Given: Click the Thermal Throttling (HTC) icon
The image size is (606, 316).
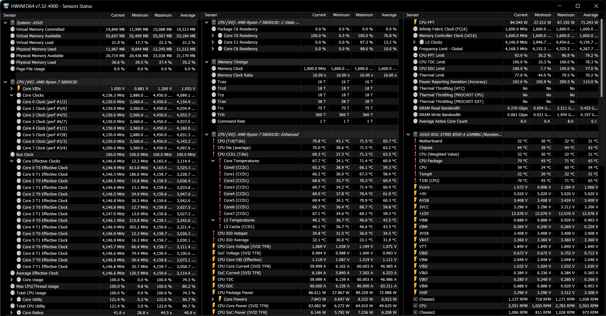Looking at the screenshot, I should (415, 88).
